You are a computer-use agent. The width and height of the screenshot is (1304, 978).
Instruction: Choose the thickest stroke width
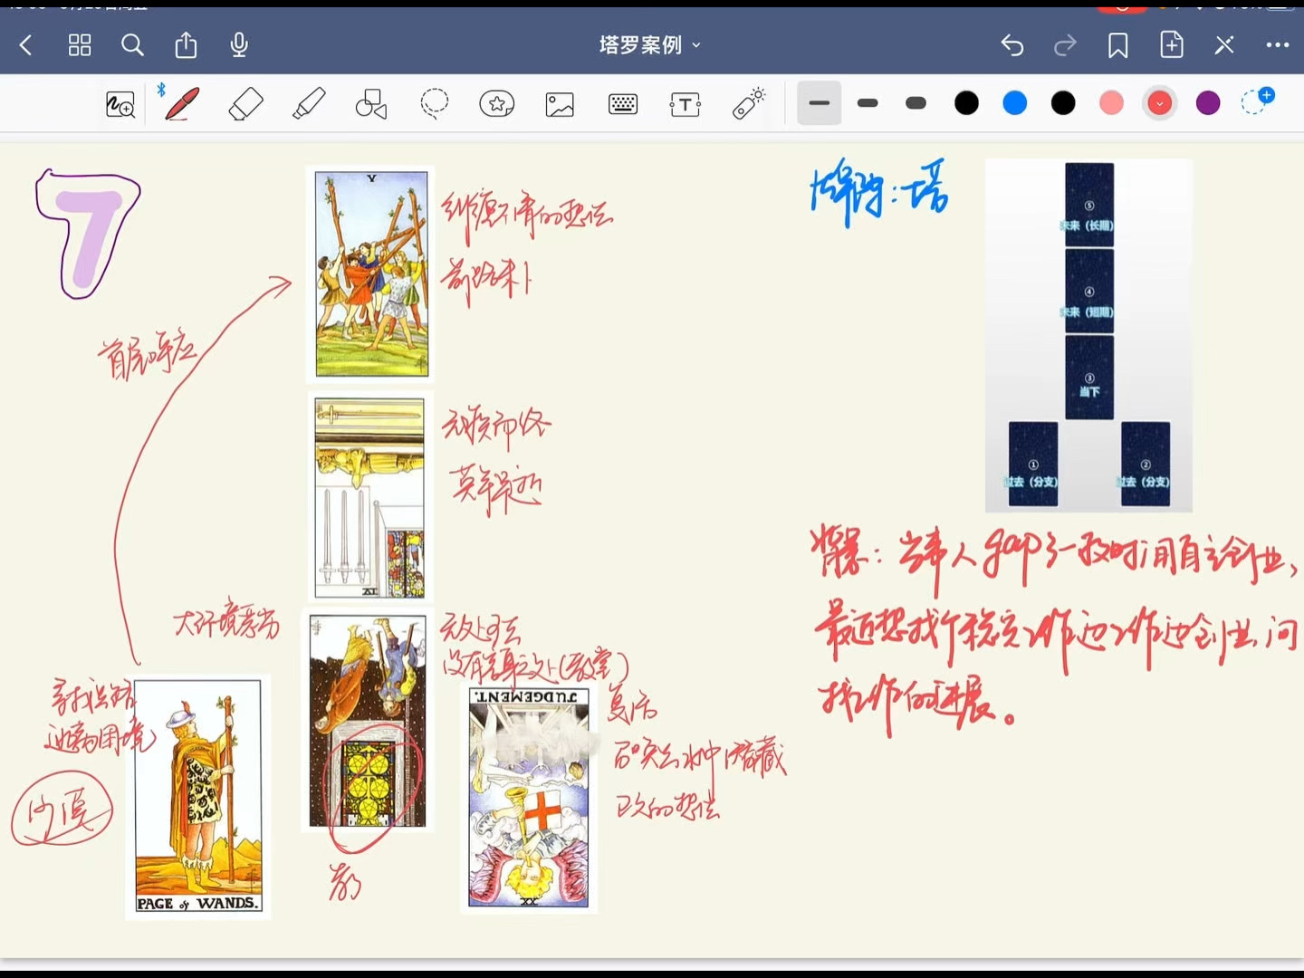click(x=916, y=103)
